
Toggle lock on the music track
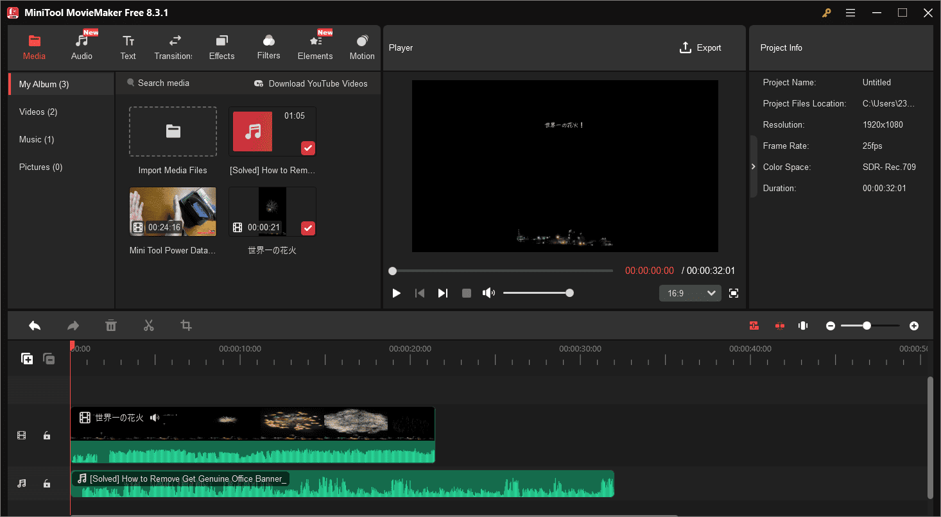(47, 484)
